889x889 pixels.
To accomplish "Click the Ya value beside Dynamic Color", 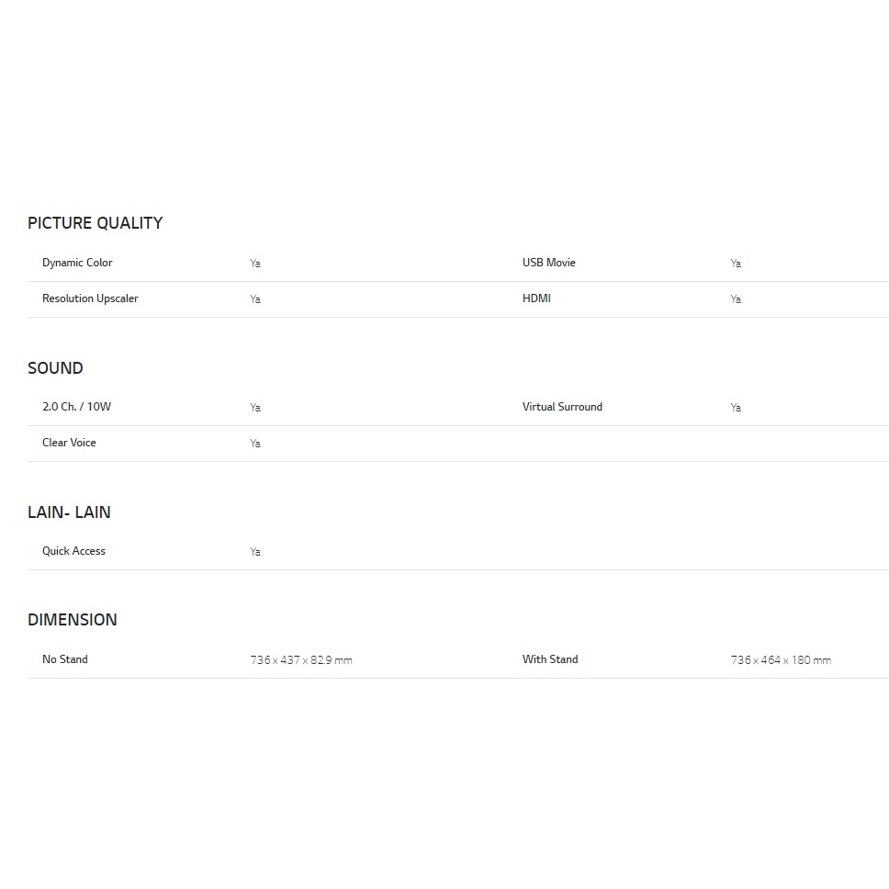I will tap(255, 264).
